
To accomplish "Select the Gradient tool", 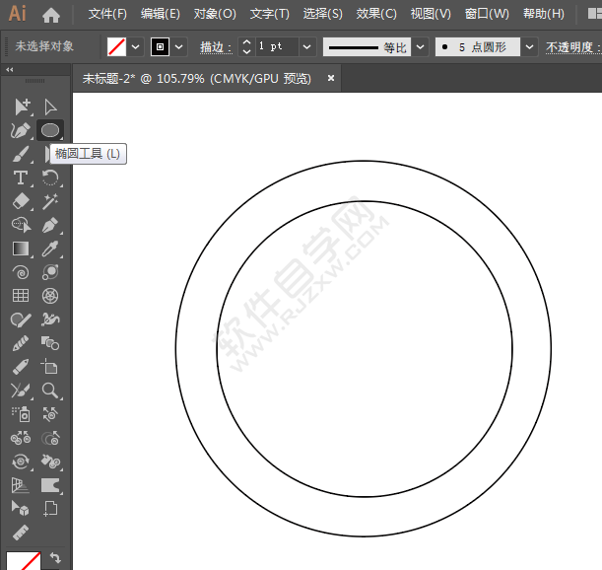I will pyautogui.click(x=21, y=249).
